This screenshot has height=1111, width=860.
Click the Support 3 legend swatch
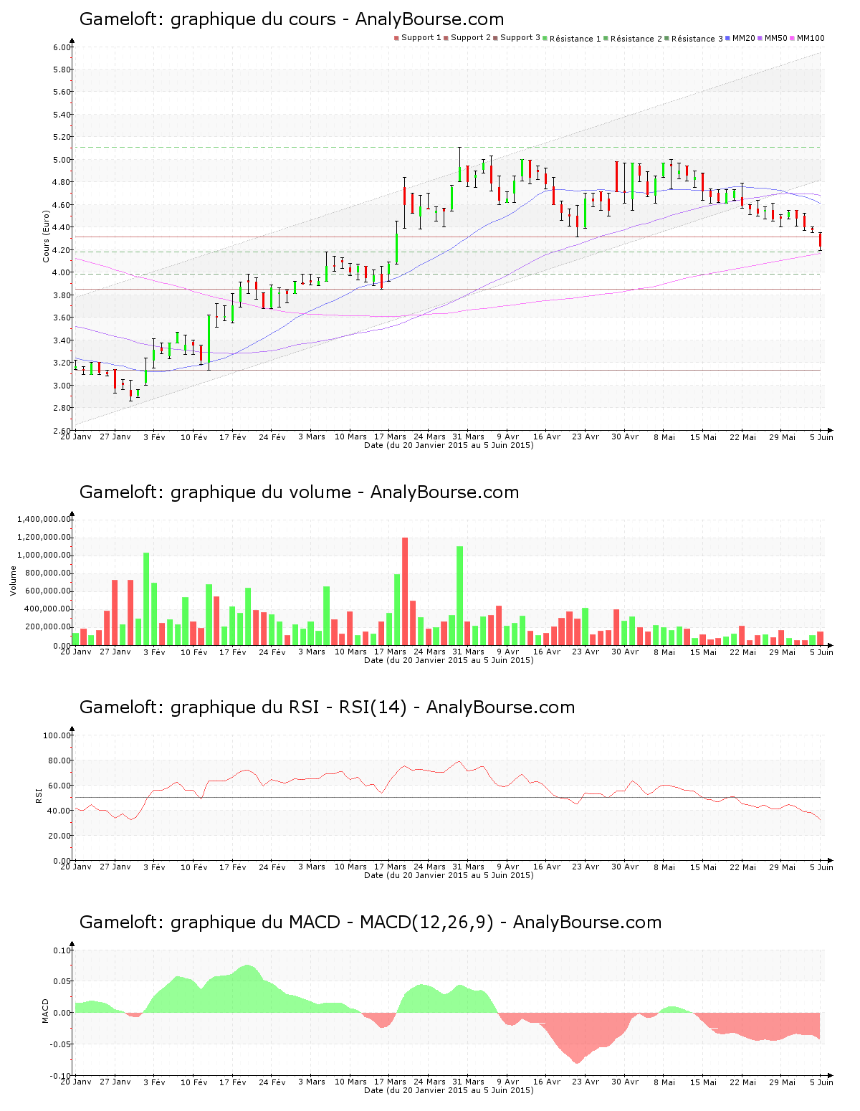(x=495, y=38)
